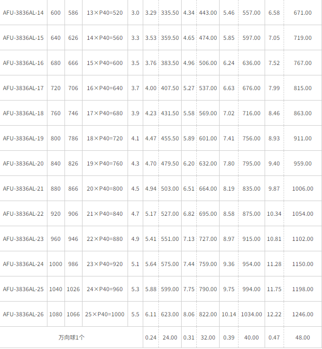Click the AFU-3836AL-26 model name

pyautogui.click(x=23, y=314)
